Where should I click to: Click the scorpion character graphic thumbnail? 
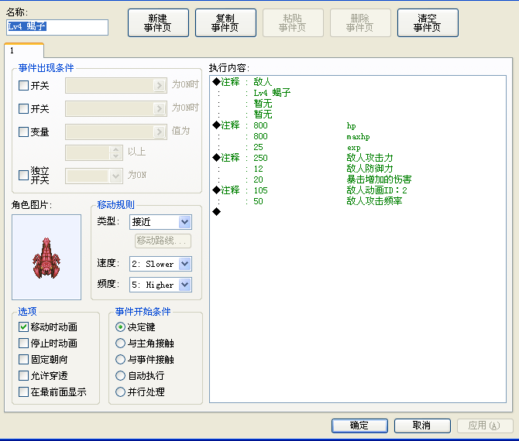point(46,257)
